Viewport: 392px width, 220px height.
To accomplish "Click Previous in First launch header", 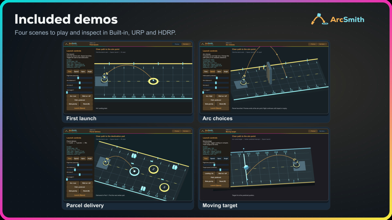I will point(177,44).
